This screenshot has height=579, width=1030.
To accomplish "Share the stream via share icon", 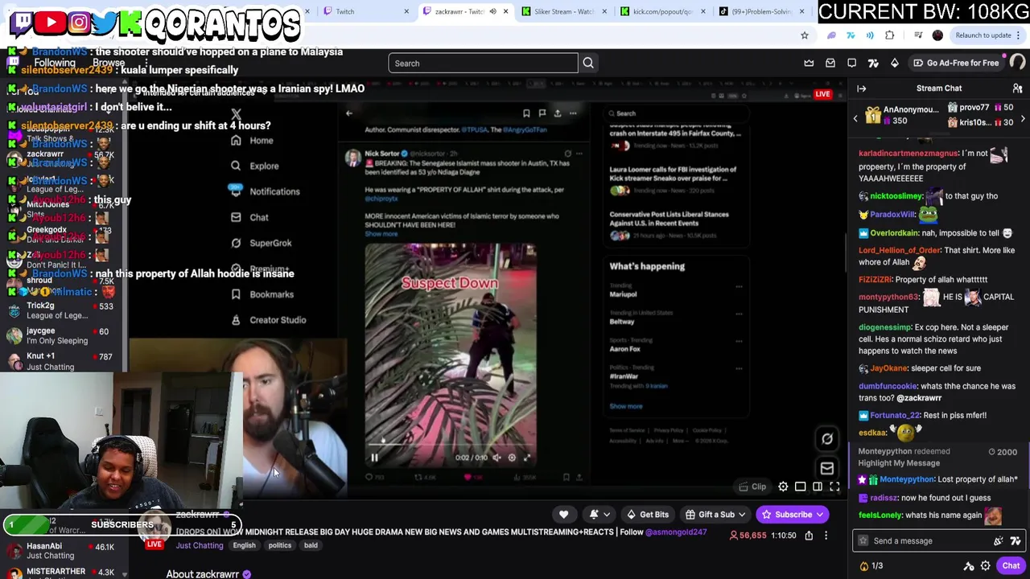I will [x=809, y=536].
